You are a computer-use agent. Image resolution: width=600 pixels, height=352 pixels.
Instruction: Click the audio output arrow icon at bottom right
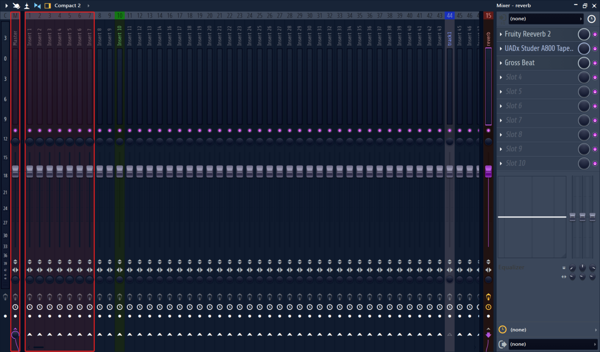point(503,344)
